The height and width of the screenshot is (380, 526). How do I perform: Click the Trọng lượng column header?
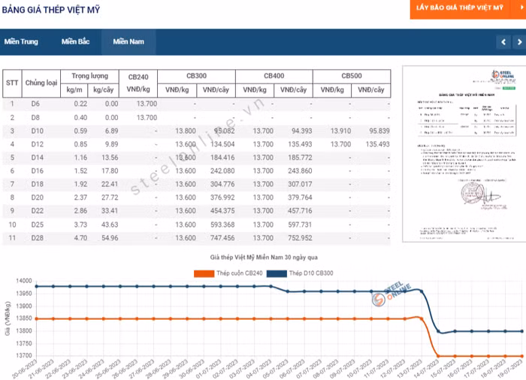tap(90, 76)
